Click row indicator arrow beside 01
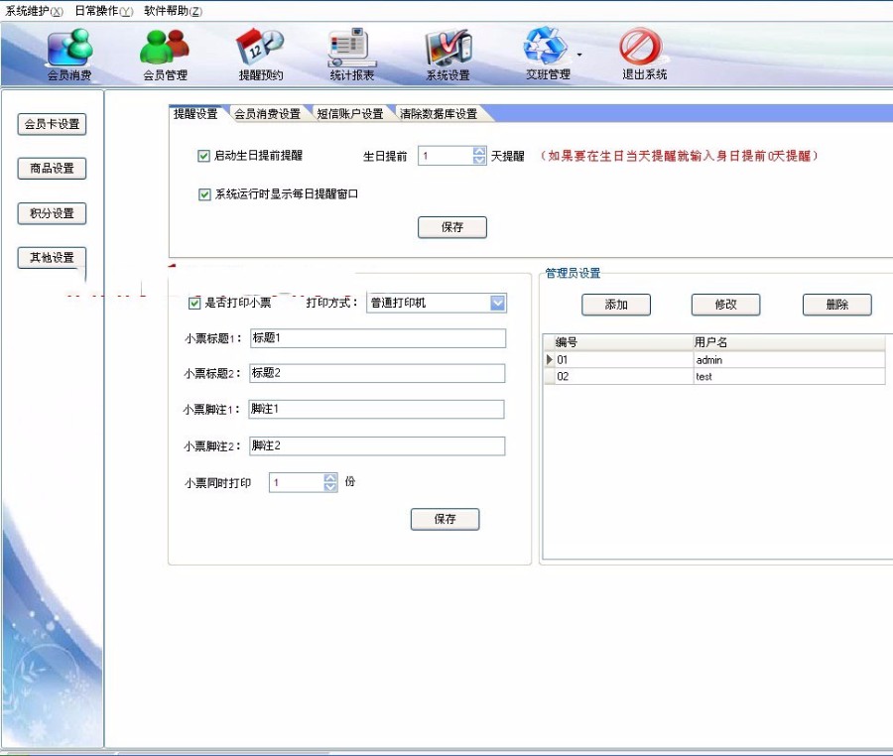The image size is (893, 756). click(x=550, y=360)
